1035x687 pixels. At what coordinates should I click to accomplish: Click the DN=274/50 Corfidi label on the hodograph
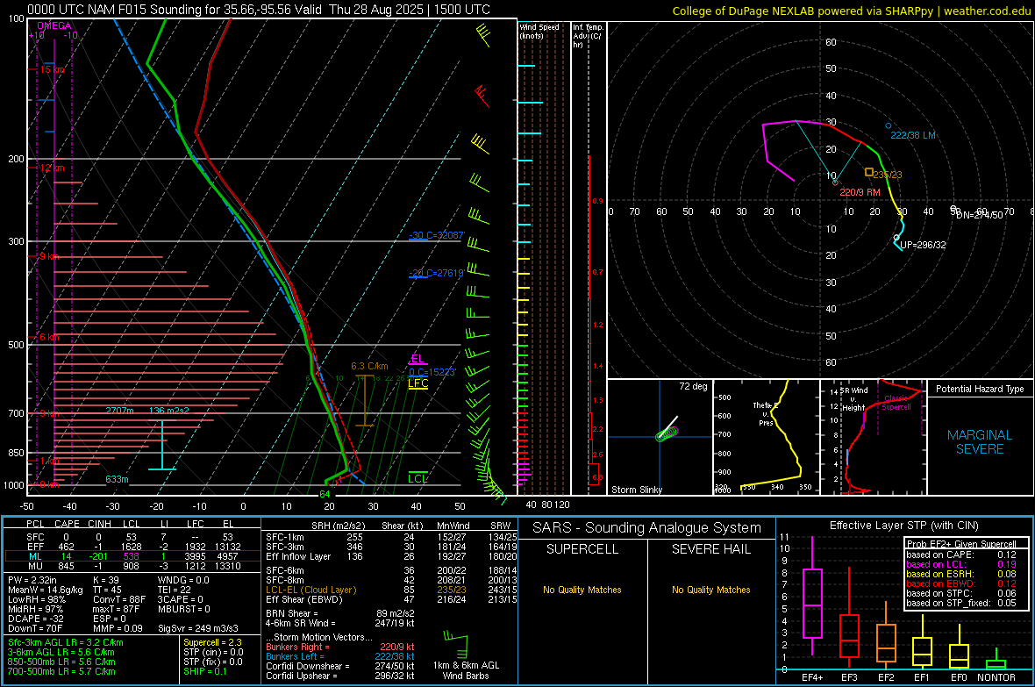980,215
